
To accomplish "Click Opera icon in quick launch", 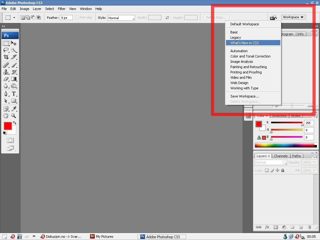I will coord(12,237).
